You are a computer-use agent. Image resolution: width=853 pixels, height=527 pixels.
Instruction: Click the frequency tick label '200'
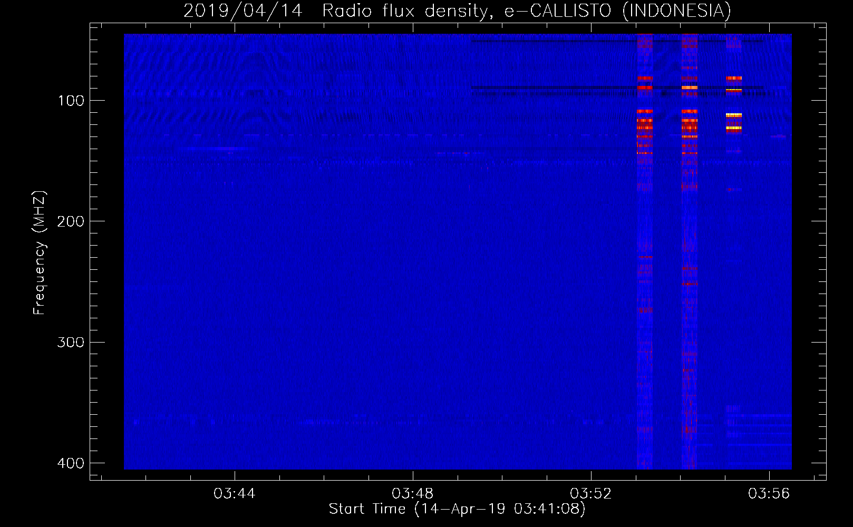click(x=71, y=221)
